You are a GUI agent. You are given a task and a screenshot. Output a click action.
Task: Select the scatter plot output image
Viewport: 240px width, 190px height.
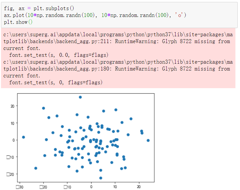(80, 141)
